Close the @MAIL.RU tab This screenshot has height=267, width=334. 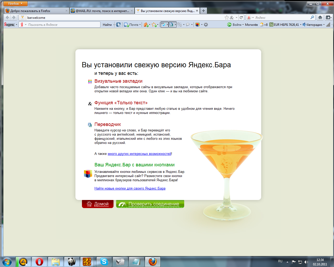(x=132, y=11)
